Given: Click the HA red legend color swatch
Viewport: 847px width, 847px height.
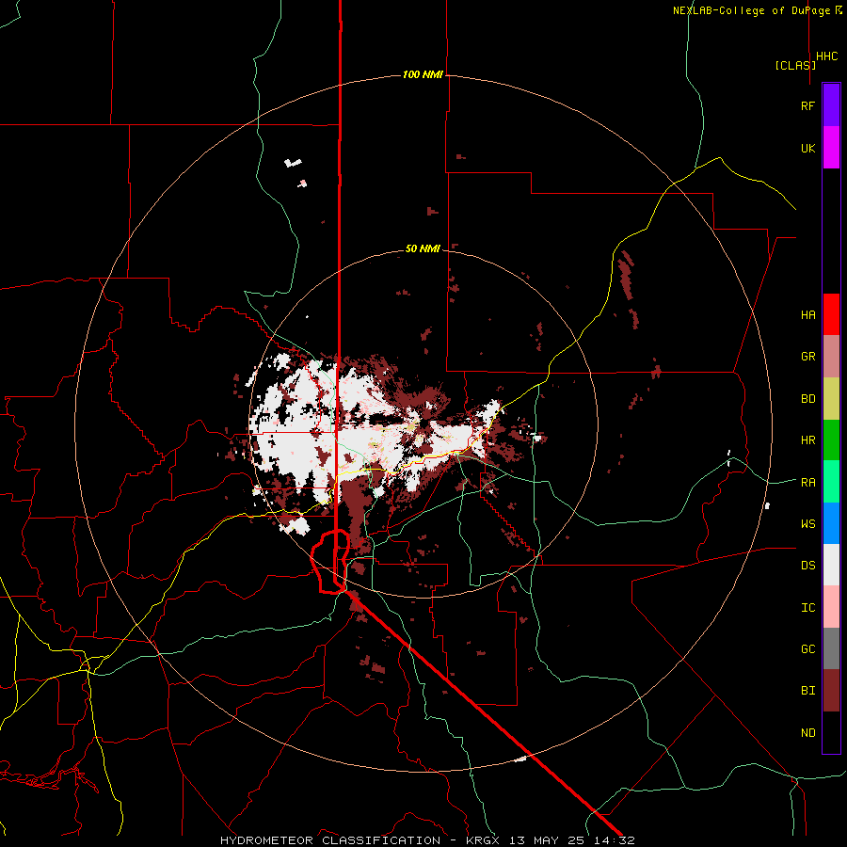Looking at the screenshot, I should 831,314.
